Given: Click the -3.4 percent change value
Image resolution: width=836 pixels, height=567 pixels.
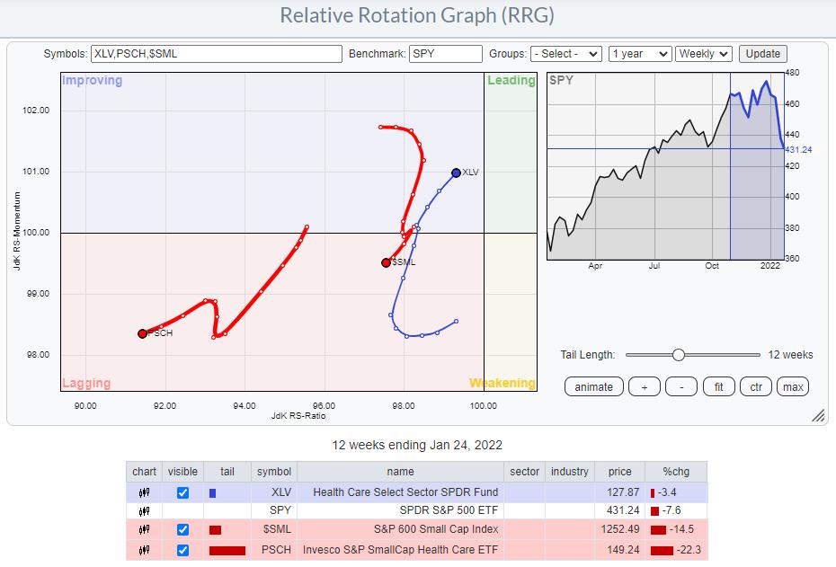Looking at the screenshot, I should pos(667,492).
